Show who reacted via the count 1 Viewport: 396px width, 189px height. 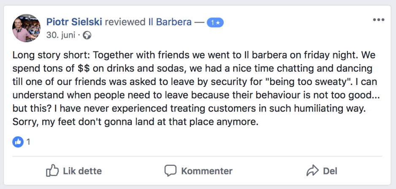coord(28,142)
